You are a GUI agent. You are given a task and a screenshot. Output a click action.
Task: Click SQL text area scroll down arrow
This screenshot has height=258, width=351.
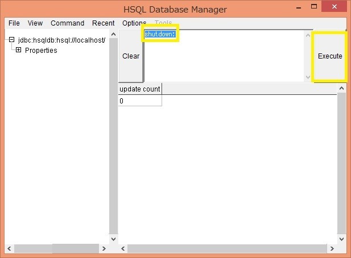[308, 77]
